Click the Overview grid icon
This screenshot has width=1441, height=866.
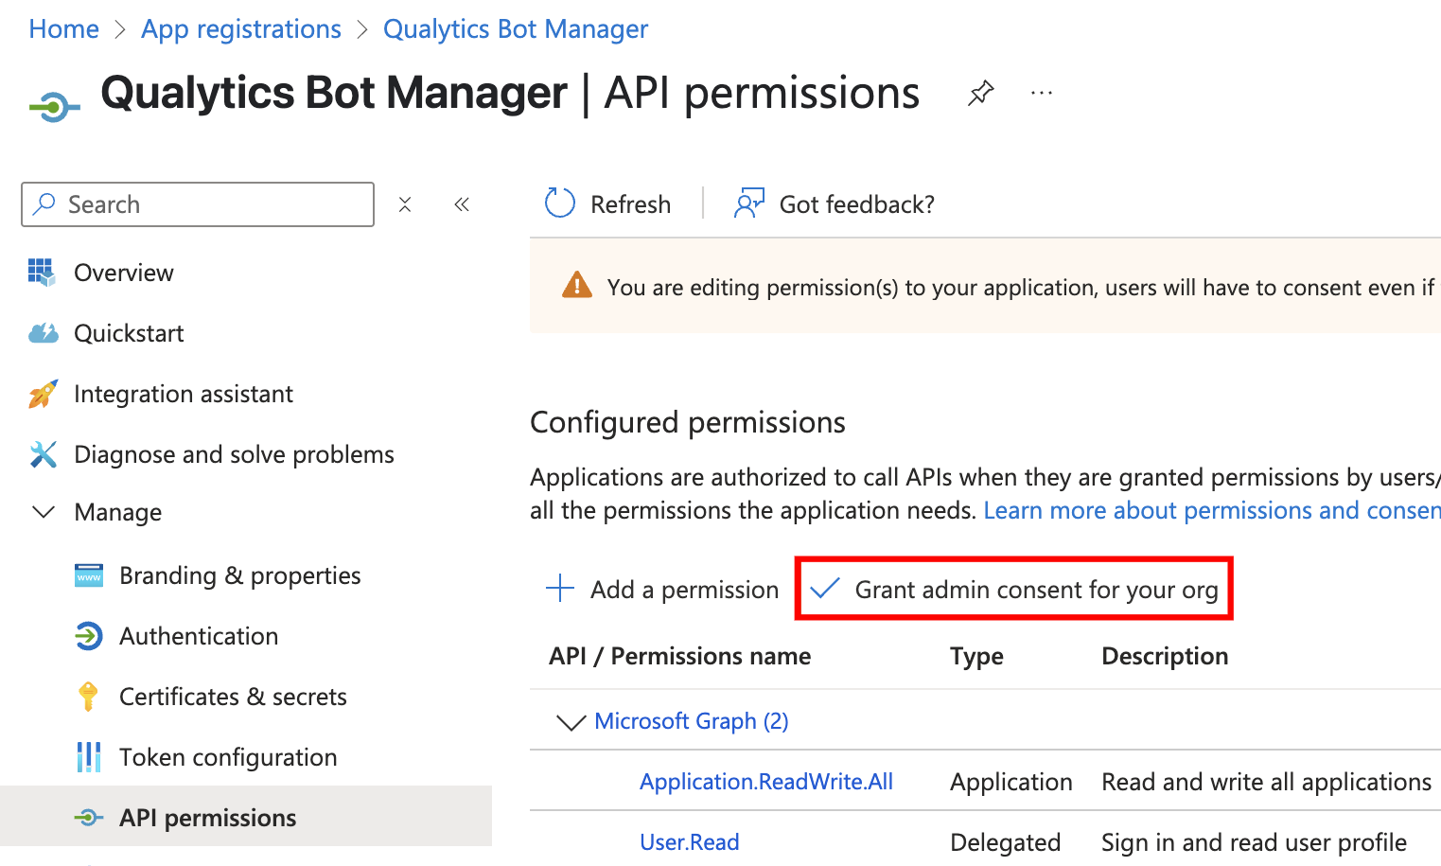coord(43,273)
